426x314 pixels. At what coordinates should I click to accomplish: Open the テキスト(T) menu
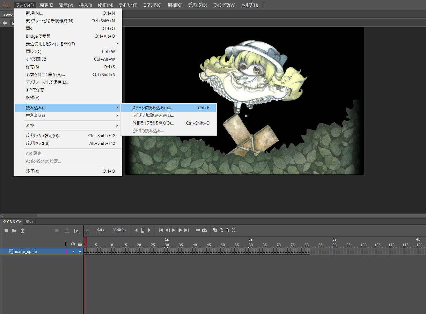[128, 5]
